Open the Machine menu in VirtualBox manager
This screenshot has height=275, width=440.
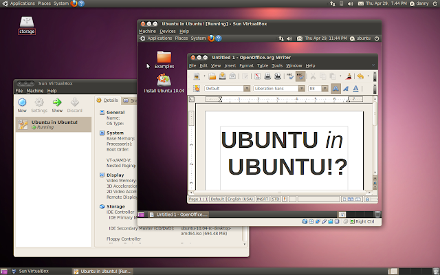pyautogui.click(x=35, y=91)
